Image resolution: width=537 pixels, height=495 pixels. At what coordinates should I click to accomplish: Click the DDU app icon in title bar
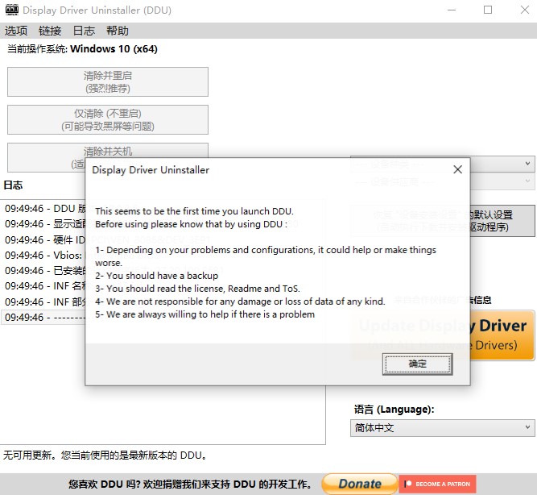12,10
